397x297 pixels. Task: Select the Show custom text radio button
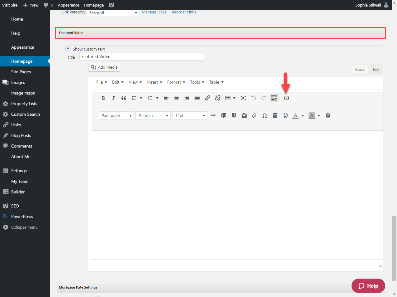pyautogui.click(x=68, y=49)
